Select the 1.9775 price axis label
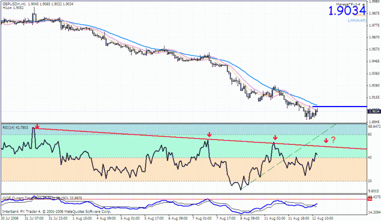Viewport: 381px width, 221px height. pos(374,25)
